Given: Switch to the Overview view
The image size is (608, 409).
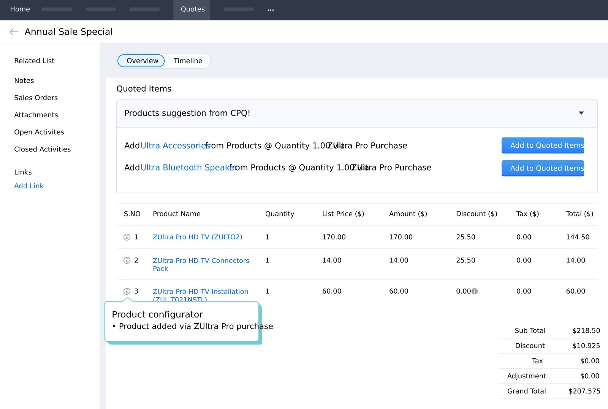Looking at the screenshot, I should click(141, 61).
